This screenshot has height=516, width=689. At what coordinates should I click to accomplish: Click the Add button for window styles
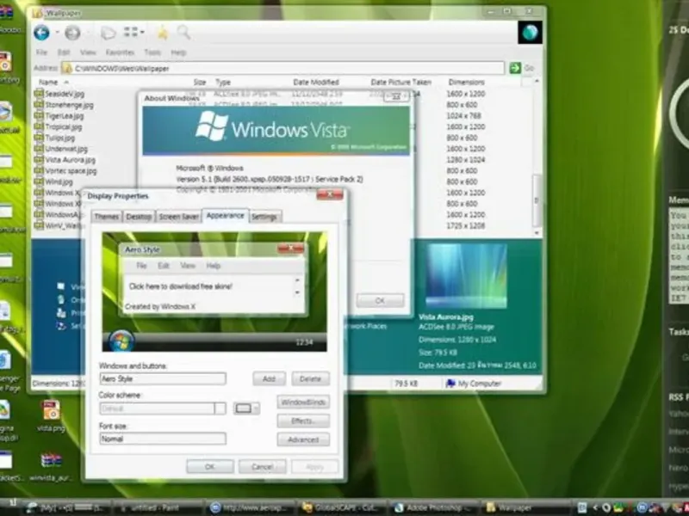269,378
